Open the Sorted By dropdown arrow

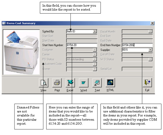point(95,31)
